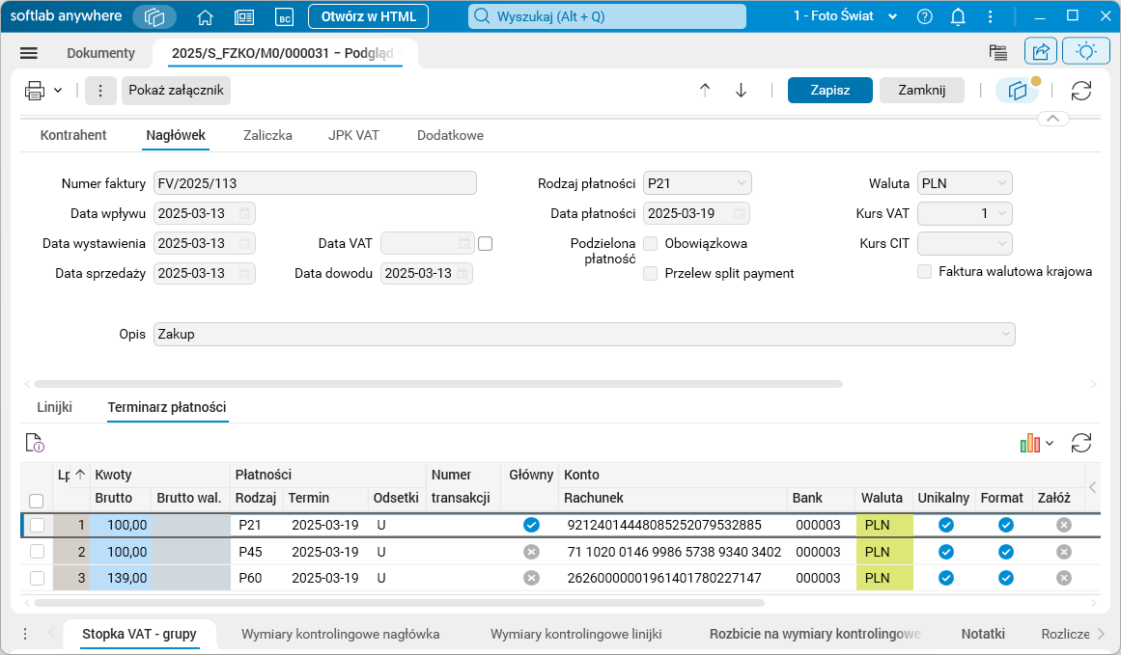
Task: Expand chart icon dropdown arrow
Action: [1050, 444]
